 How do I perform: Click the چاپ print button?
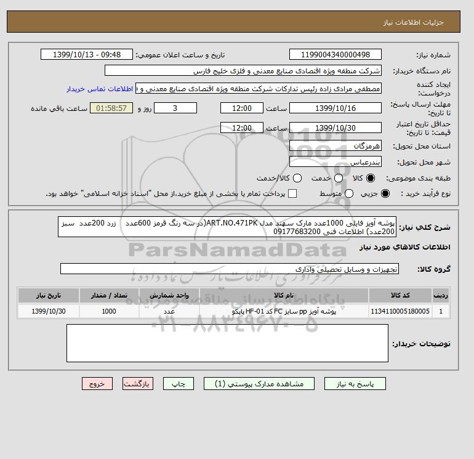click(x=179, y=384)
